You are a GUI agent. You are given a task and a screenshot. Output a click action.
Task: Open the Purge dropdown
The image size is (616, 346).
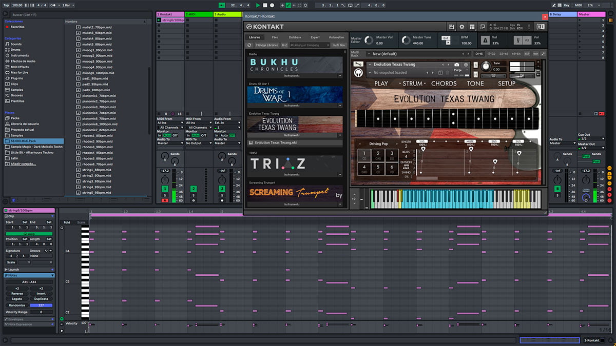point(460,70)
